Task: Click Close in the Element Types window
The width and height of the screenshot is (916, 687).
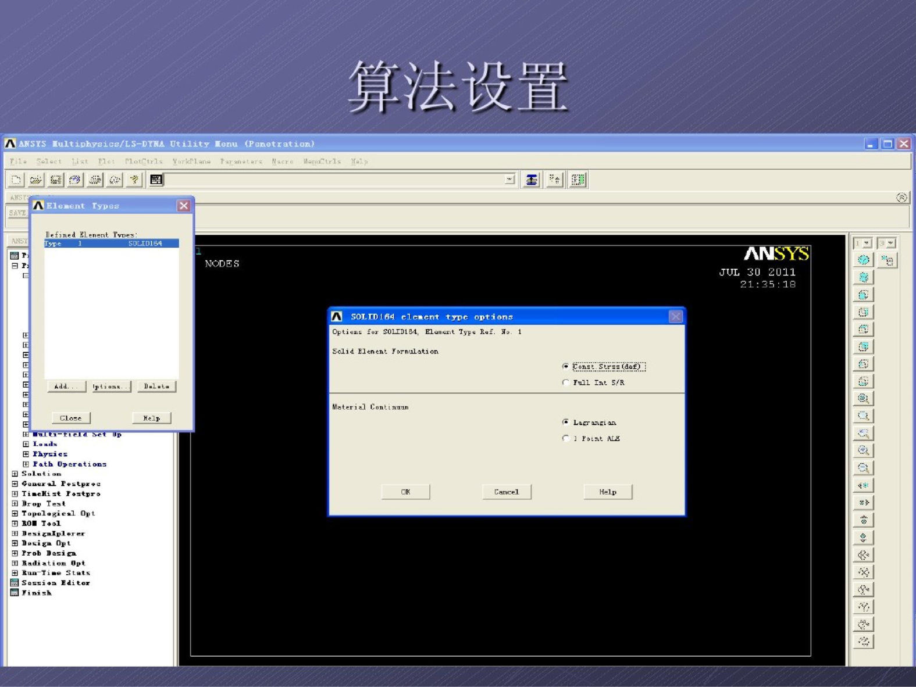Action: pyautogui.click(x=71, y=418)
